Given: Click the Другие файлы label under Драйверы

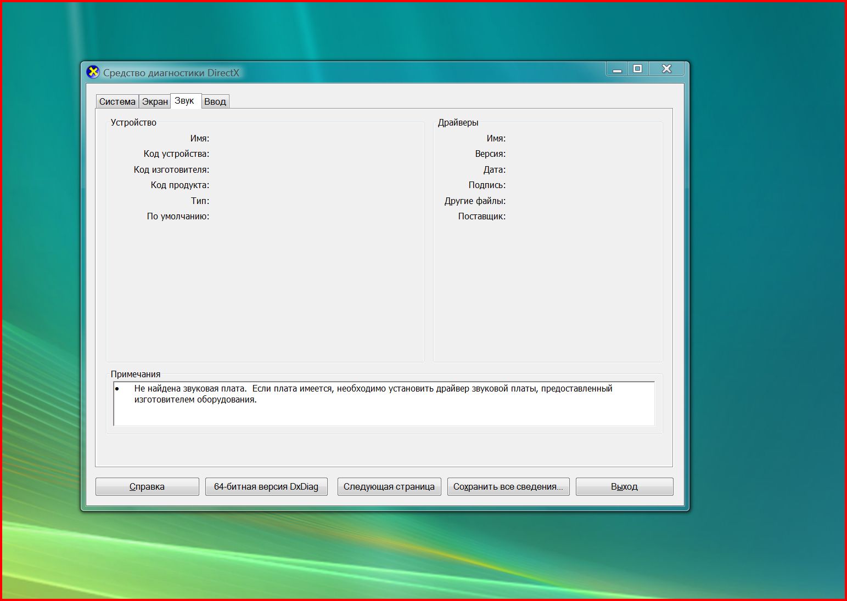Looking at the screenshot, I should pyautogui.click(x=475, y=201).
